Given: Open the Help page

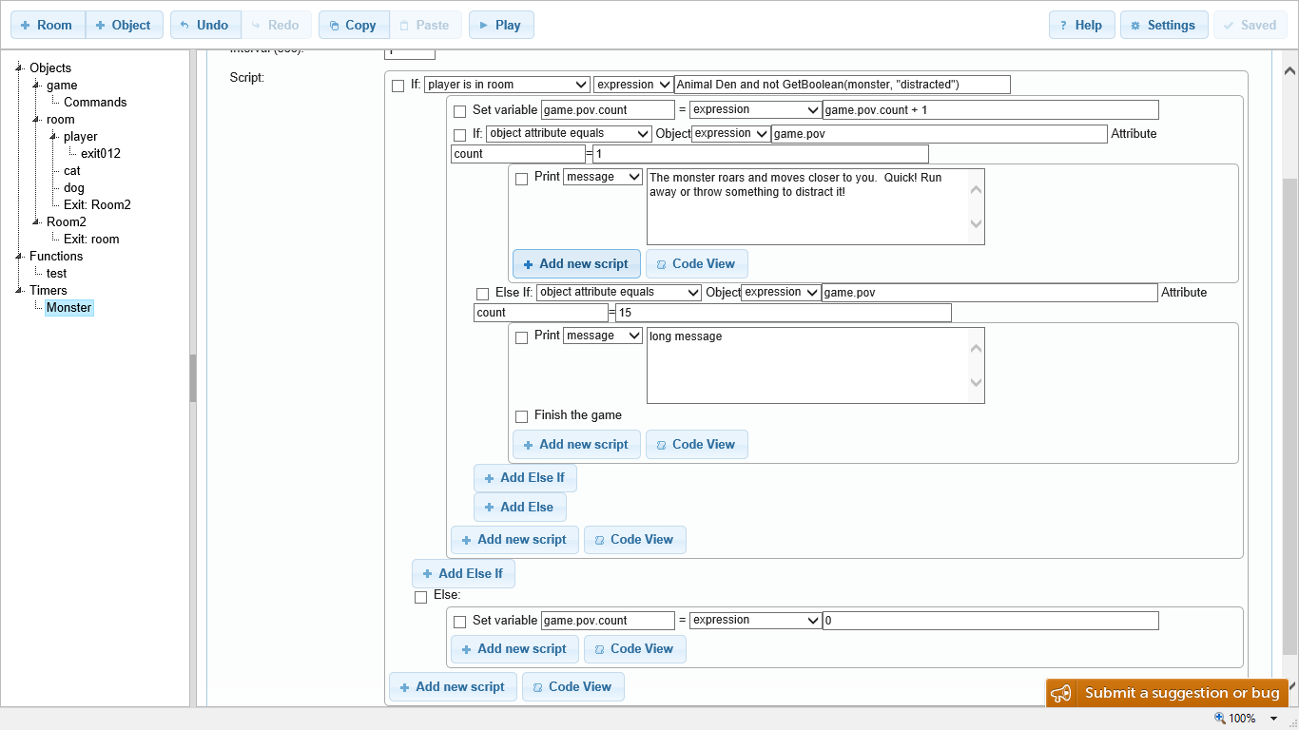Looking at the screenshot, I should 1080,26.
